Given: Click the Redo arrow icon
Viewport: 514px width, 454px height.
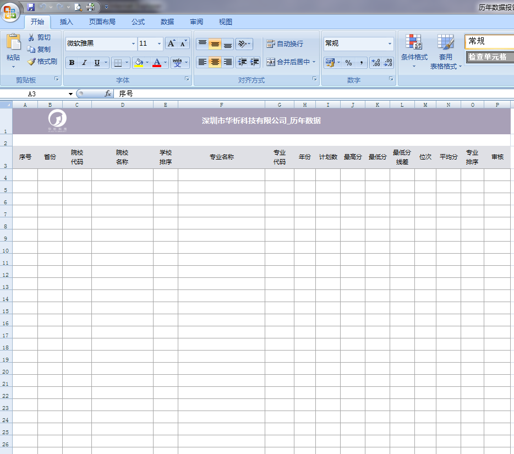Looking at the screenshot, I should (60, 7).
